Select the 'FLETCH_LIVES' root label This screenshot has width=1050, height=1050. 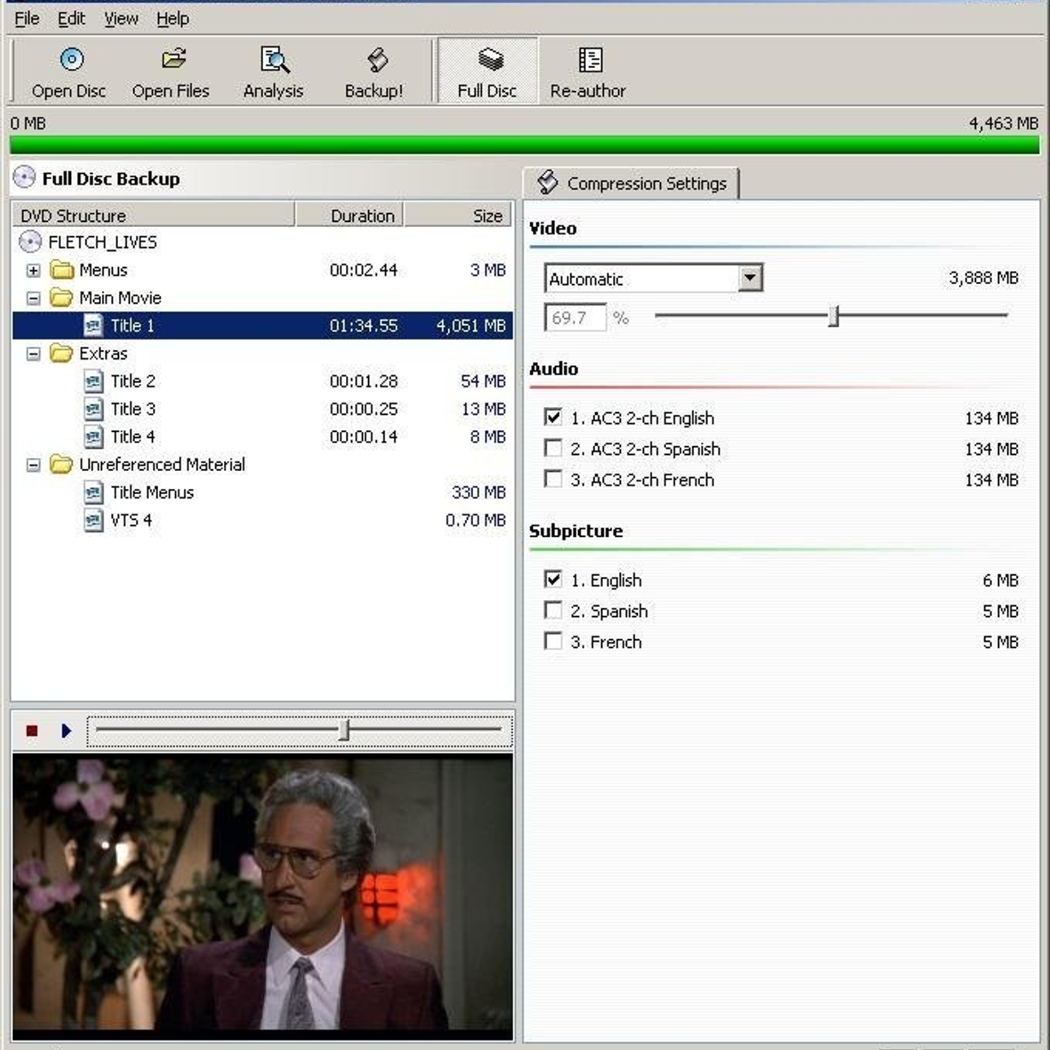click(102, 242)
